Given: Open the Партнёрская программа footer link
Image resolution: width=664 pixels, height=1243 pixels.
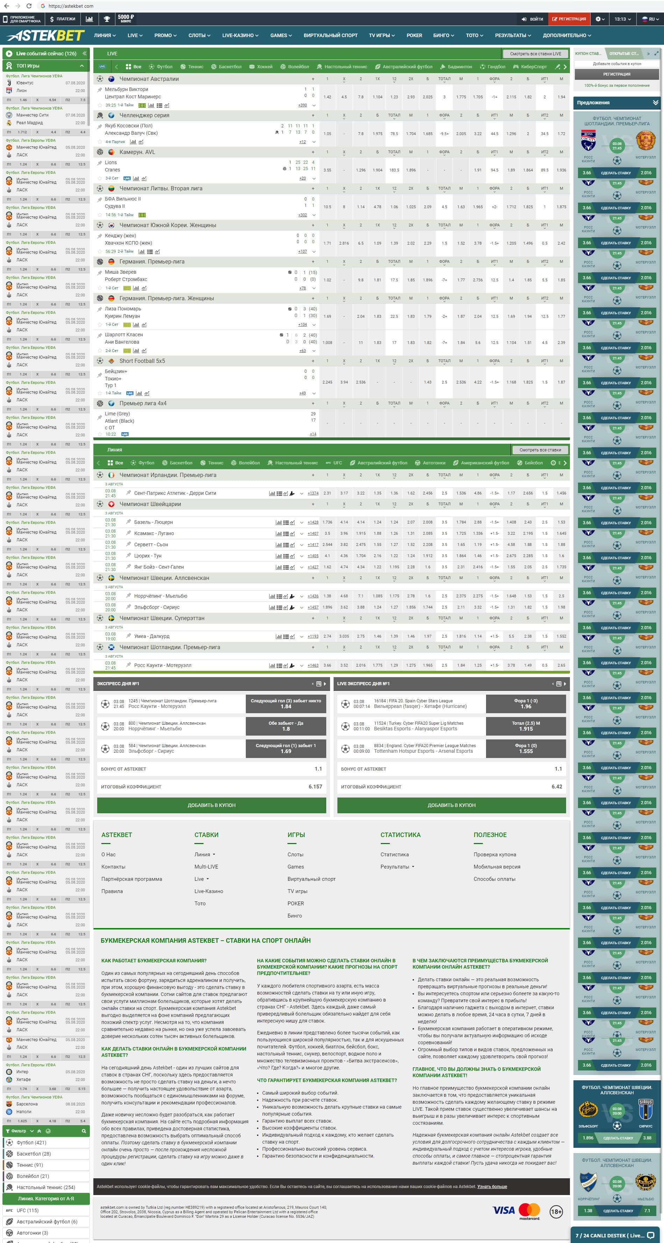Looking at the screenshot, I should click(x=131, y=879).
